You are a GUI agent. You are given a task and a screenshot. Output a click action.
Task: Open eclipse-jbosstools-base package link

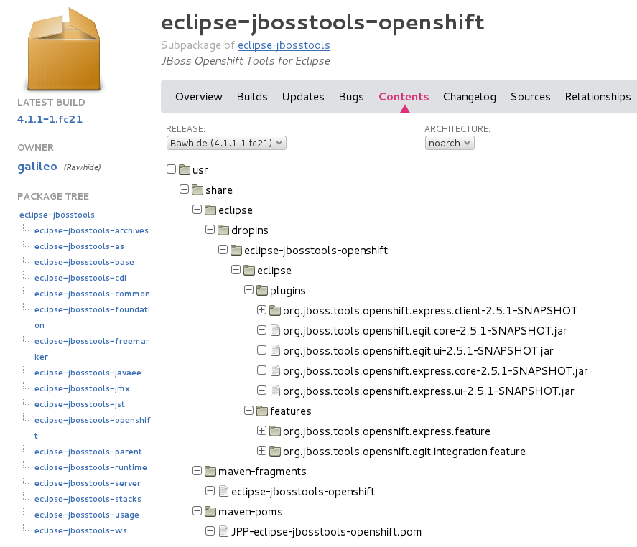tap(84, 262)
